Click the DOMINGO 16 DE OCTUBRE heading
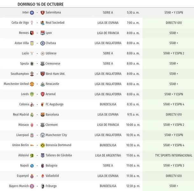 click(x=40, y=4)
